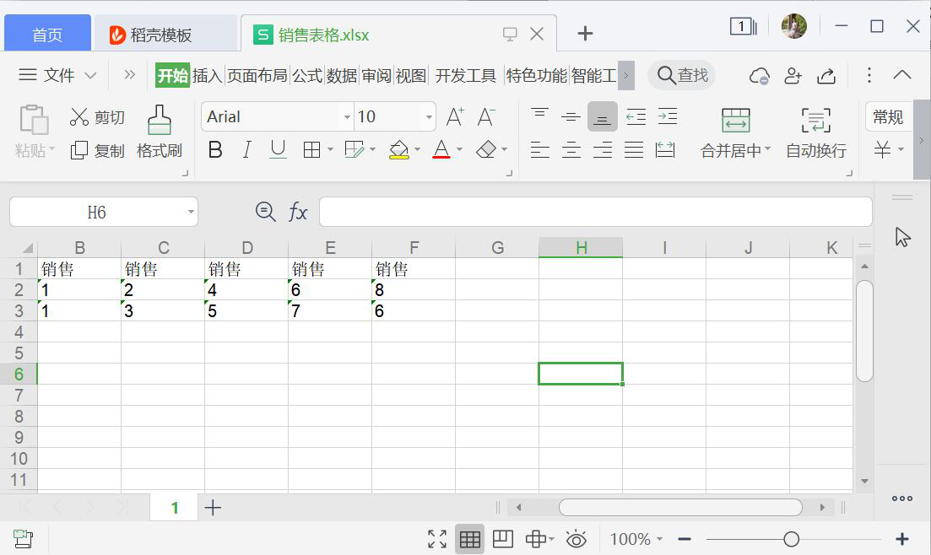Click the formula bar input field
The image size is (931, 555).
[x=596, y=212]
